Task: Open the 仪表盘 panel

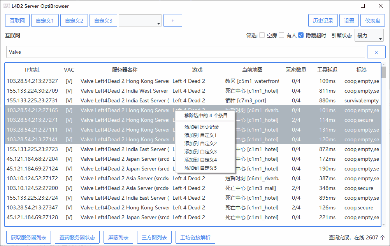Action: tap(372, 21)
